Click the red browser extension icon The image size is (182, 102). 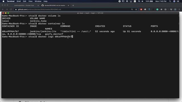pyautogui.click(x=141, y=9)
